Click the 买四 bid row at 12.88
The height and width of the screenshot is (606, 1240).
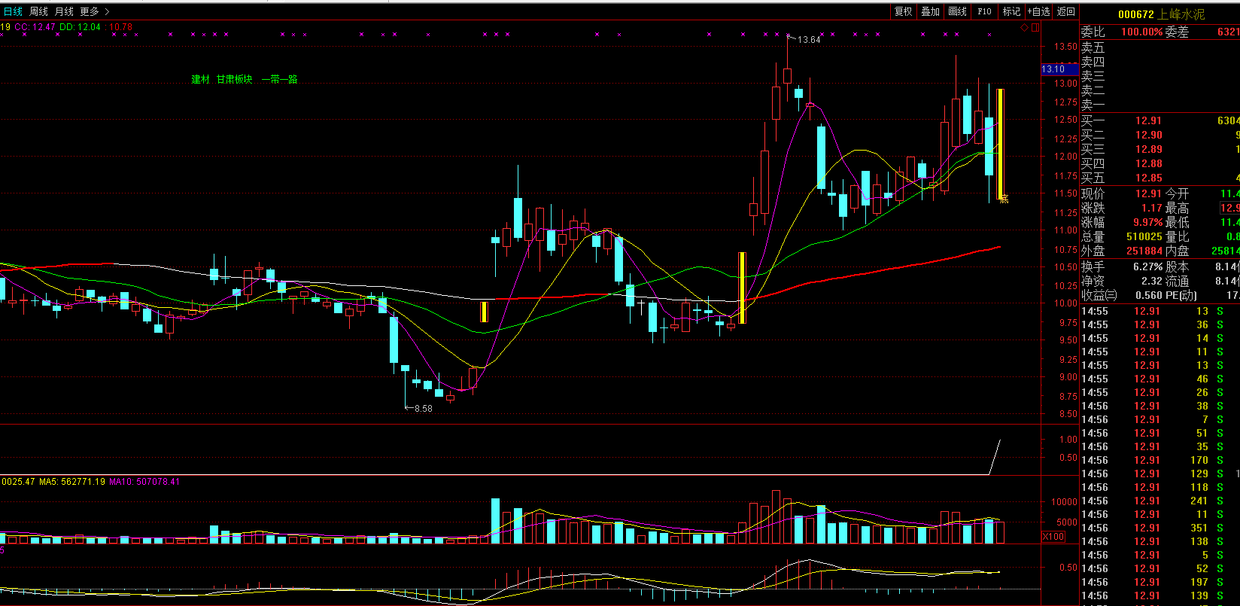pyautogui.click(x=1159, y=163)
